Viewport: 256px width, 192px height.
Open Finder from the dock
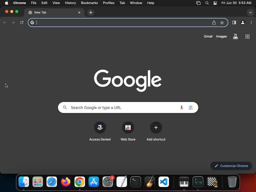[x=24, y=182]
